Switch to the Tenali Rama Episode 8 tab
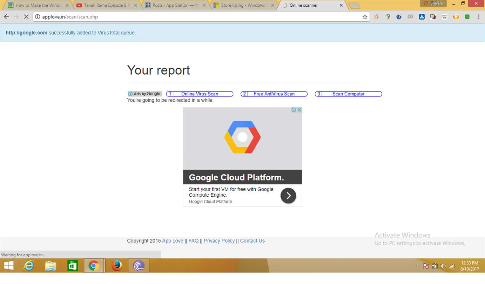The width and height of the screenshot is (485, 284). point(107,5)
